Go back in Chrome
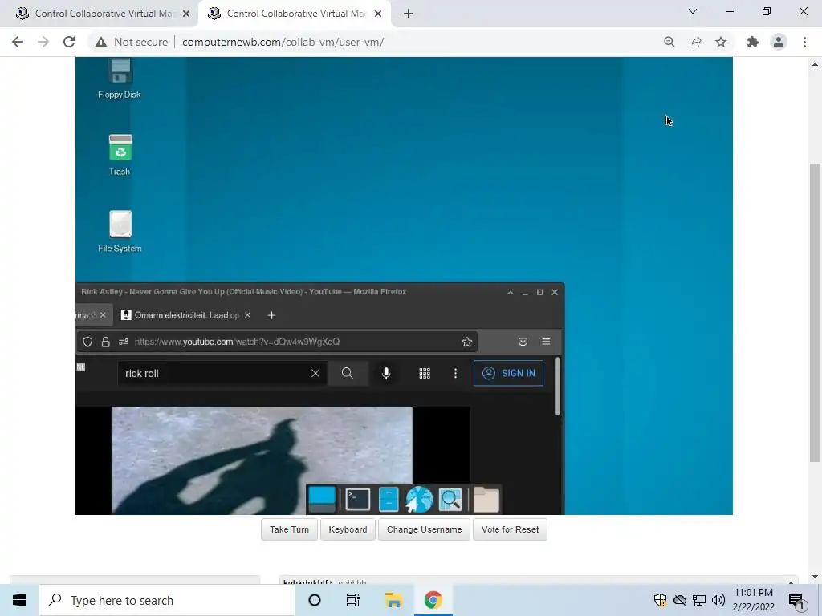The image size is (822, 616). [18, 42]
